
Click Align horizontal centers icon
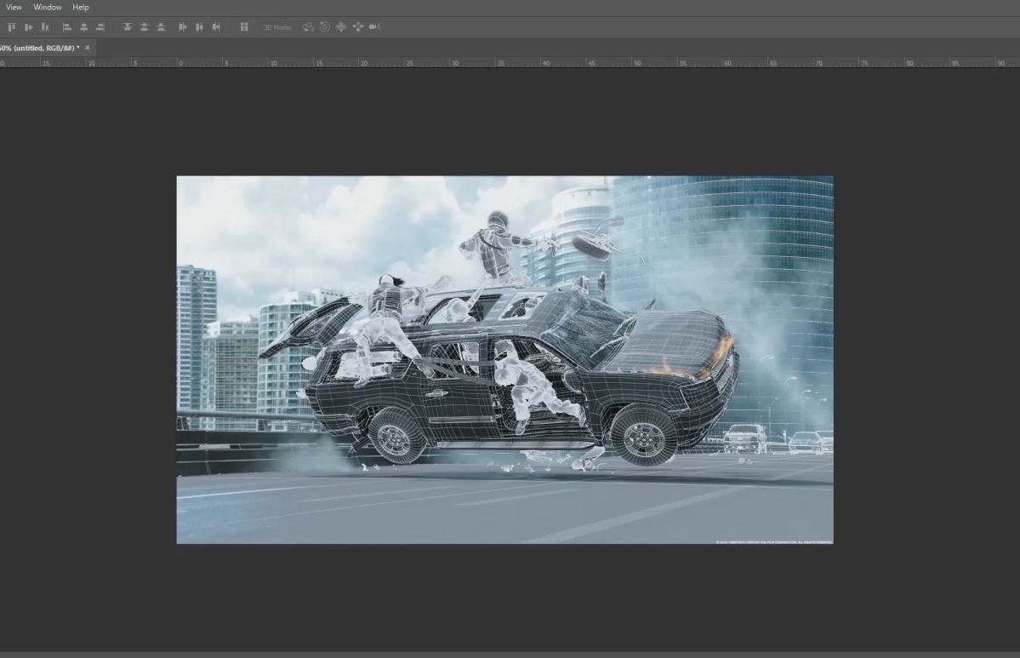pyautogui.click(x=83, y=26)
